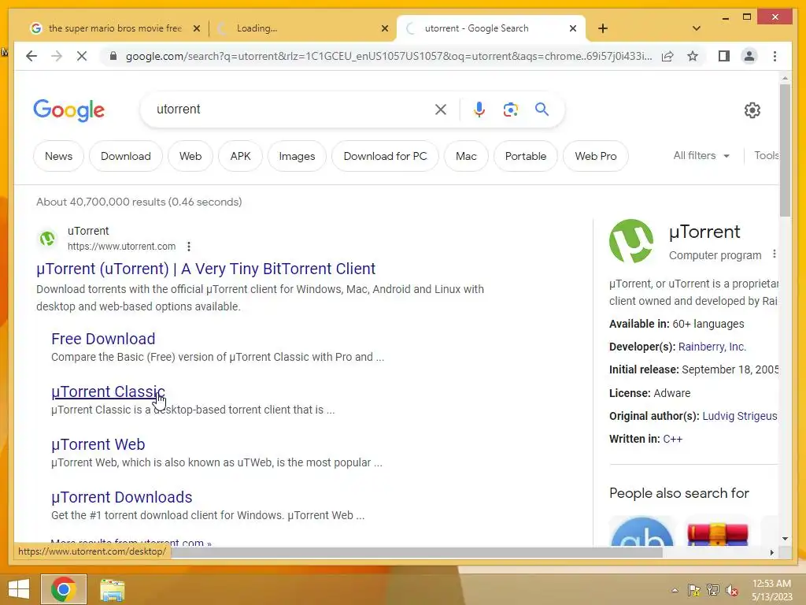Stop loading the page
The height and width of the screenshot is (605, 806).
tap(82, 56)
